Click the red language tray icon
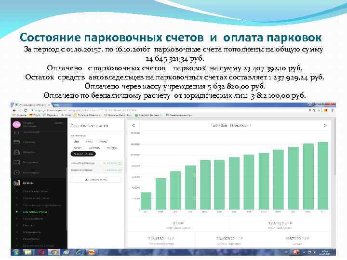 296,252
